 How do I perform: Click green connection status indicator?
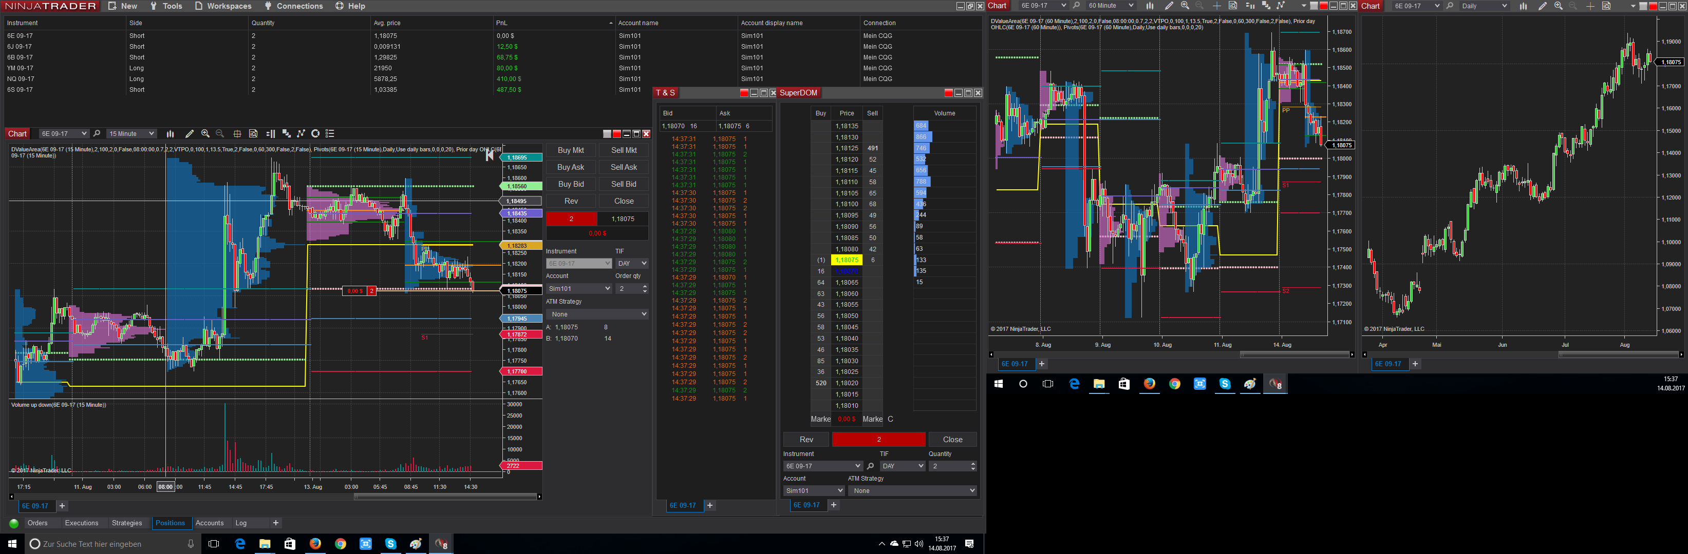click(x=14, y=523)
